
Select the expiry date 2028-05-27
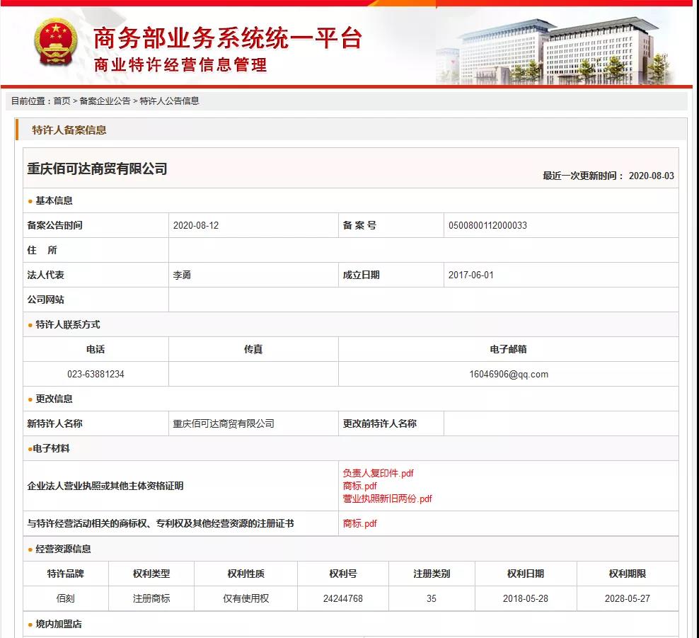pos(628,598)
